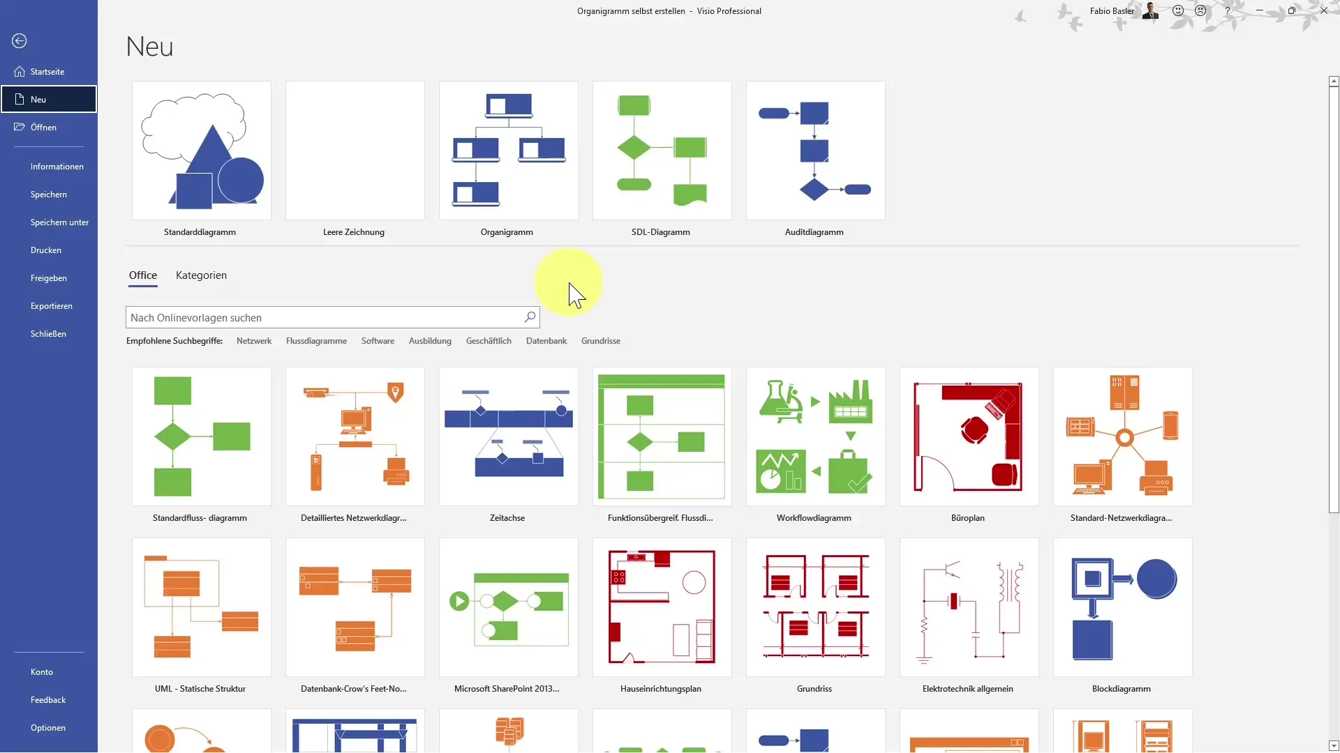Screen dimensions: 1340x753
Task: Switch to the Kategorien tab
Action: click(200, 274)
